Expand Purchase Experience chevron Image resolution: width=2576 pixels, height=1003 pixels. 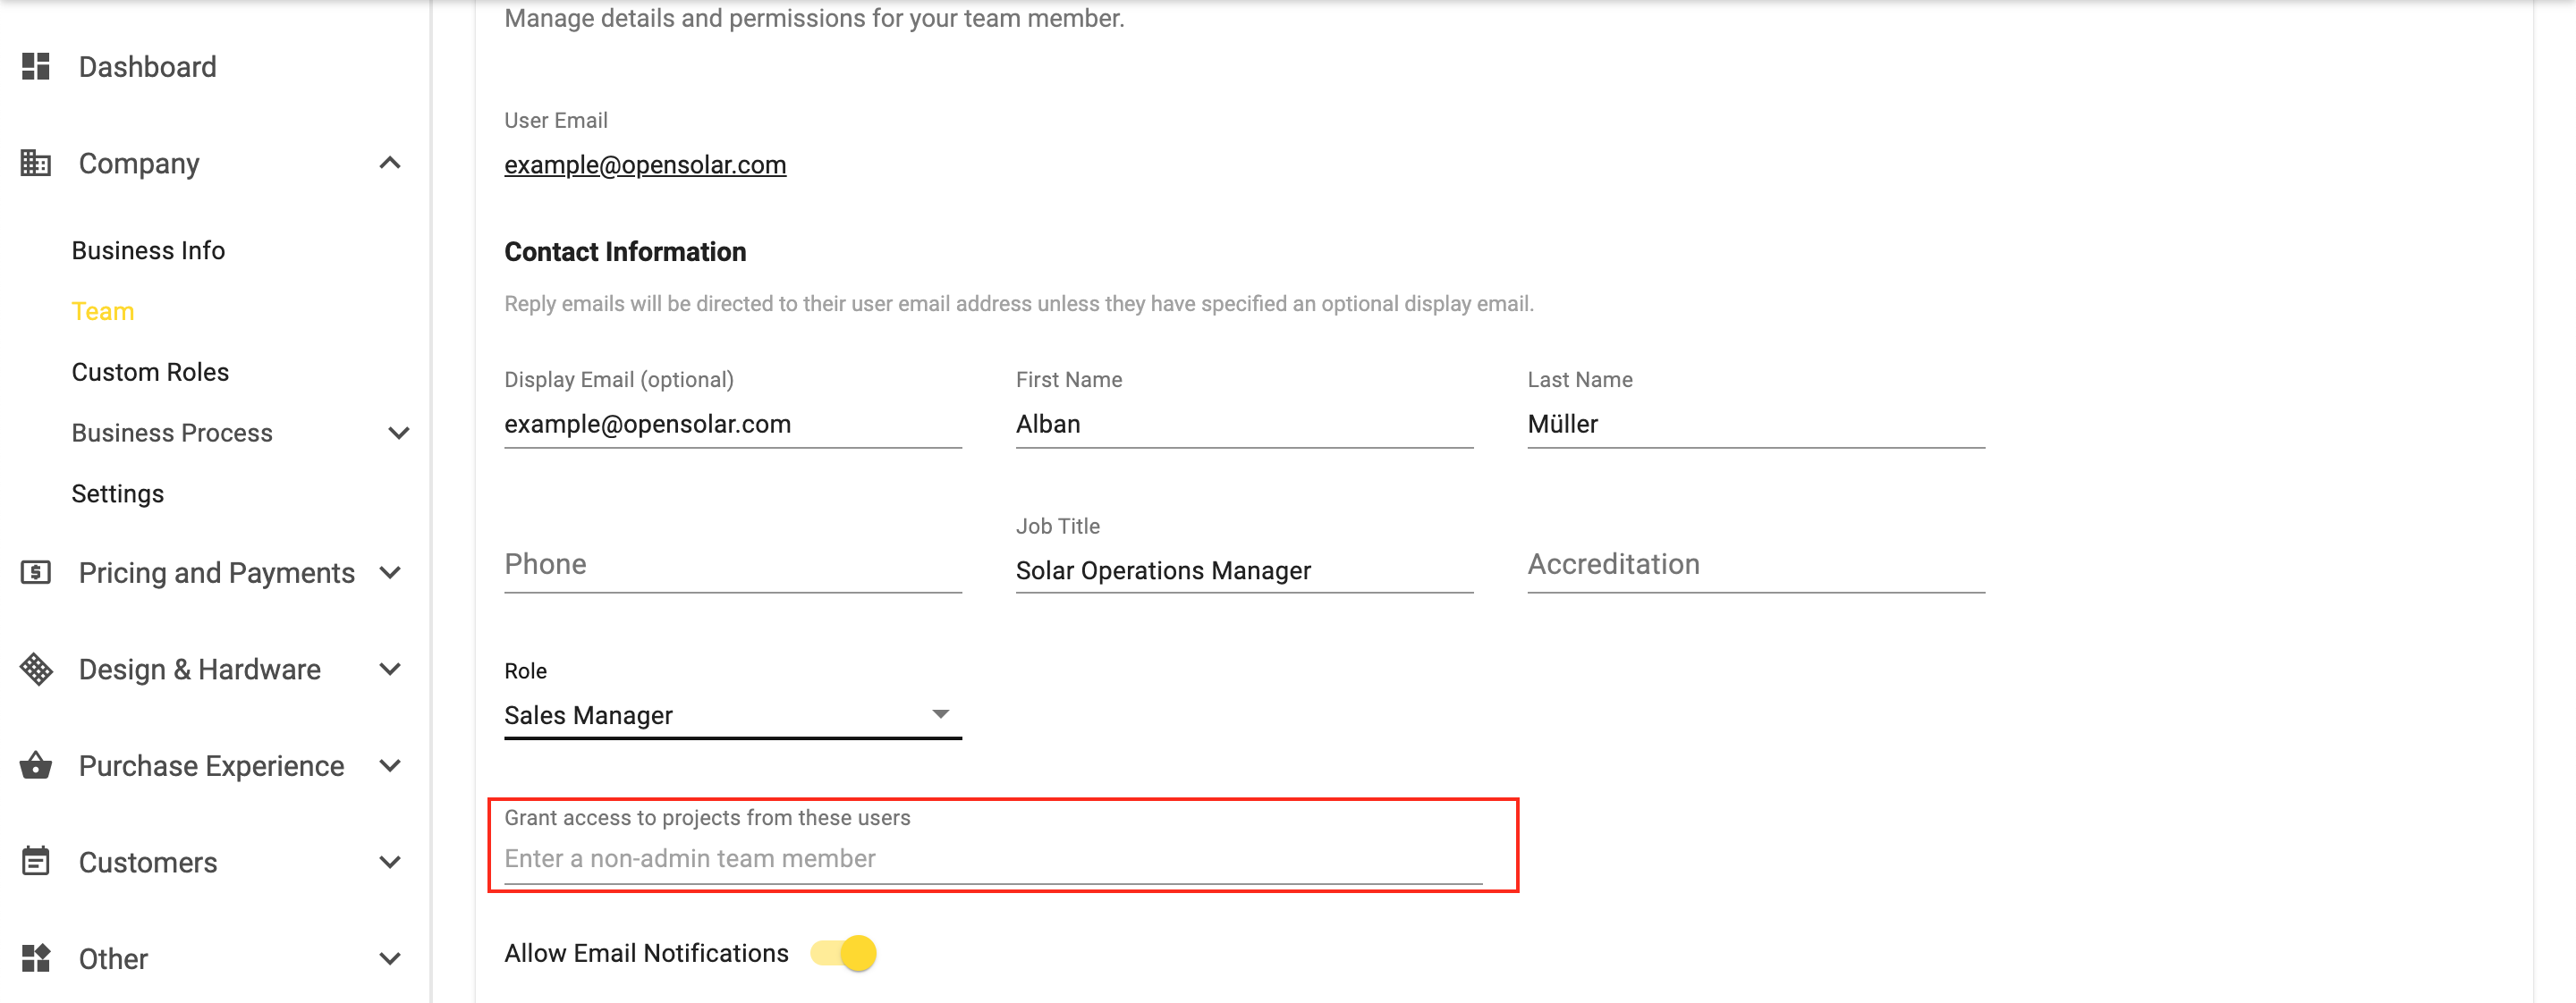coord(390,766)
